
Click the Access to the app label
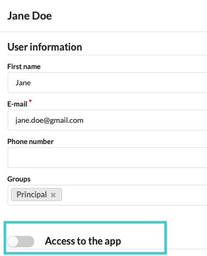(83, 241)
